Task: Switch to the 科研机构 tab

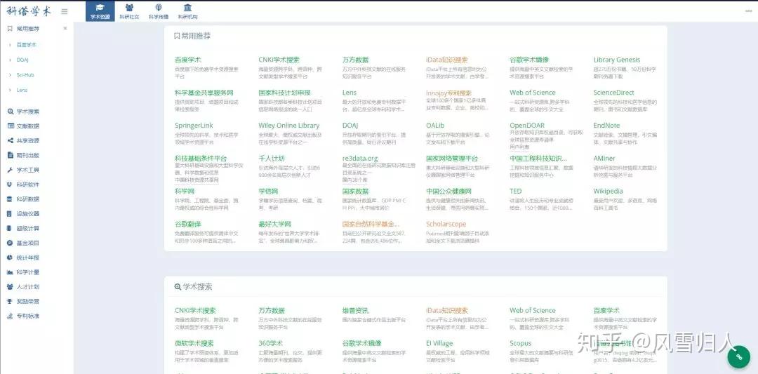Action: (187, 11)
